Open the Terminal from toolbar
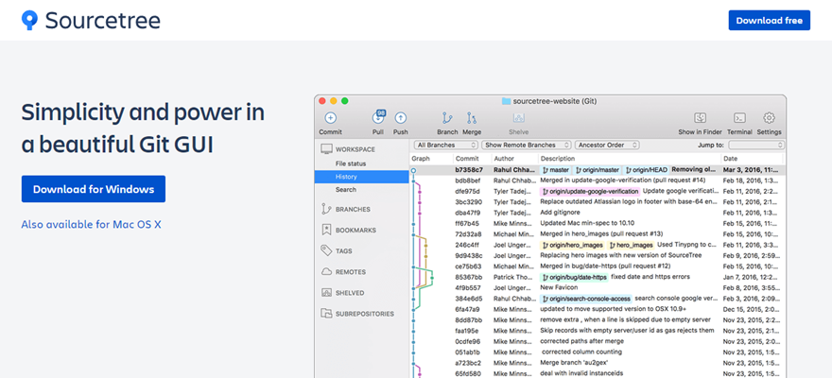832x378 pixels. [740, 118]
